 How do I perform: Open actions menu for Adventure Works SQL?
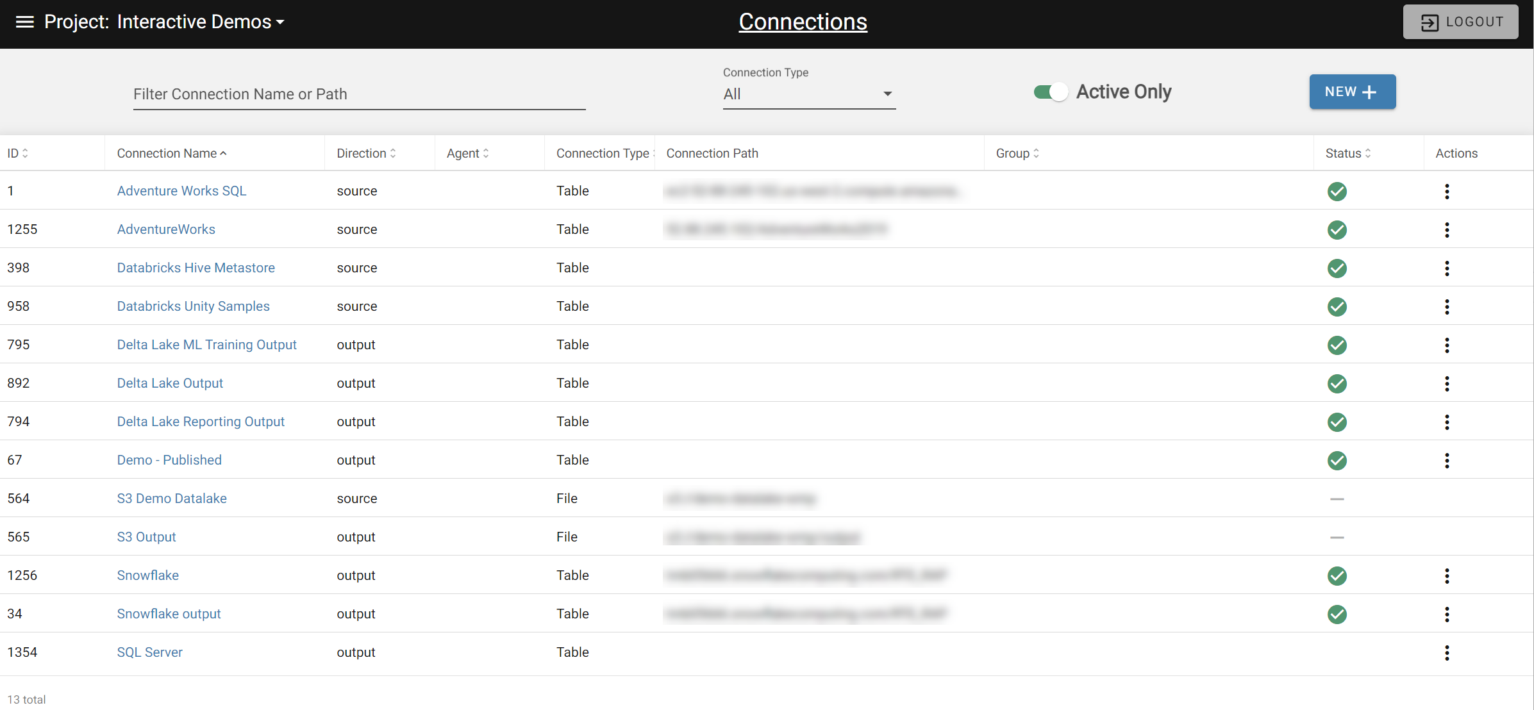[1447, 191]
